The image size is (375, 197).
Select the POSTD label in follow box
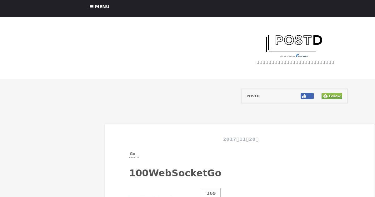coord(253,96)
